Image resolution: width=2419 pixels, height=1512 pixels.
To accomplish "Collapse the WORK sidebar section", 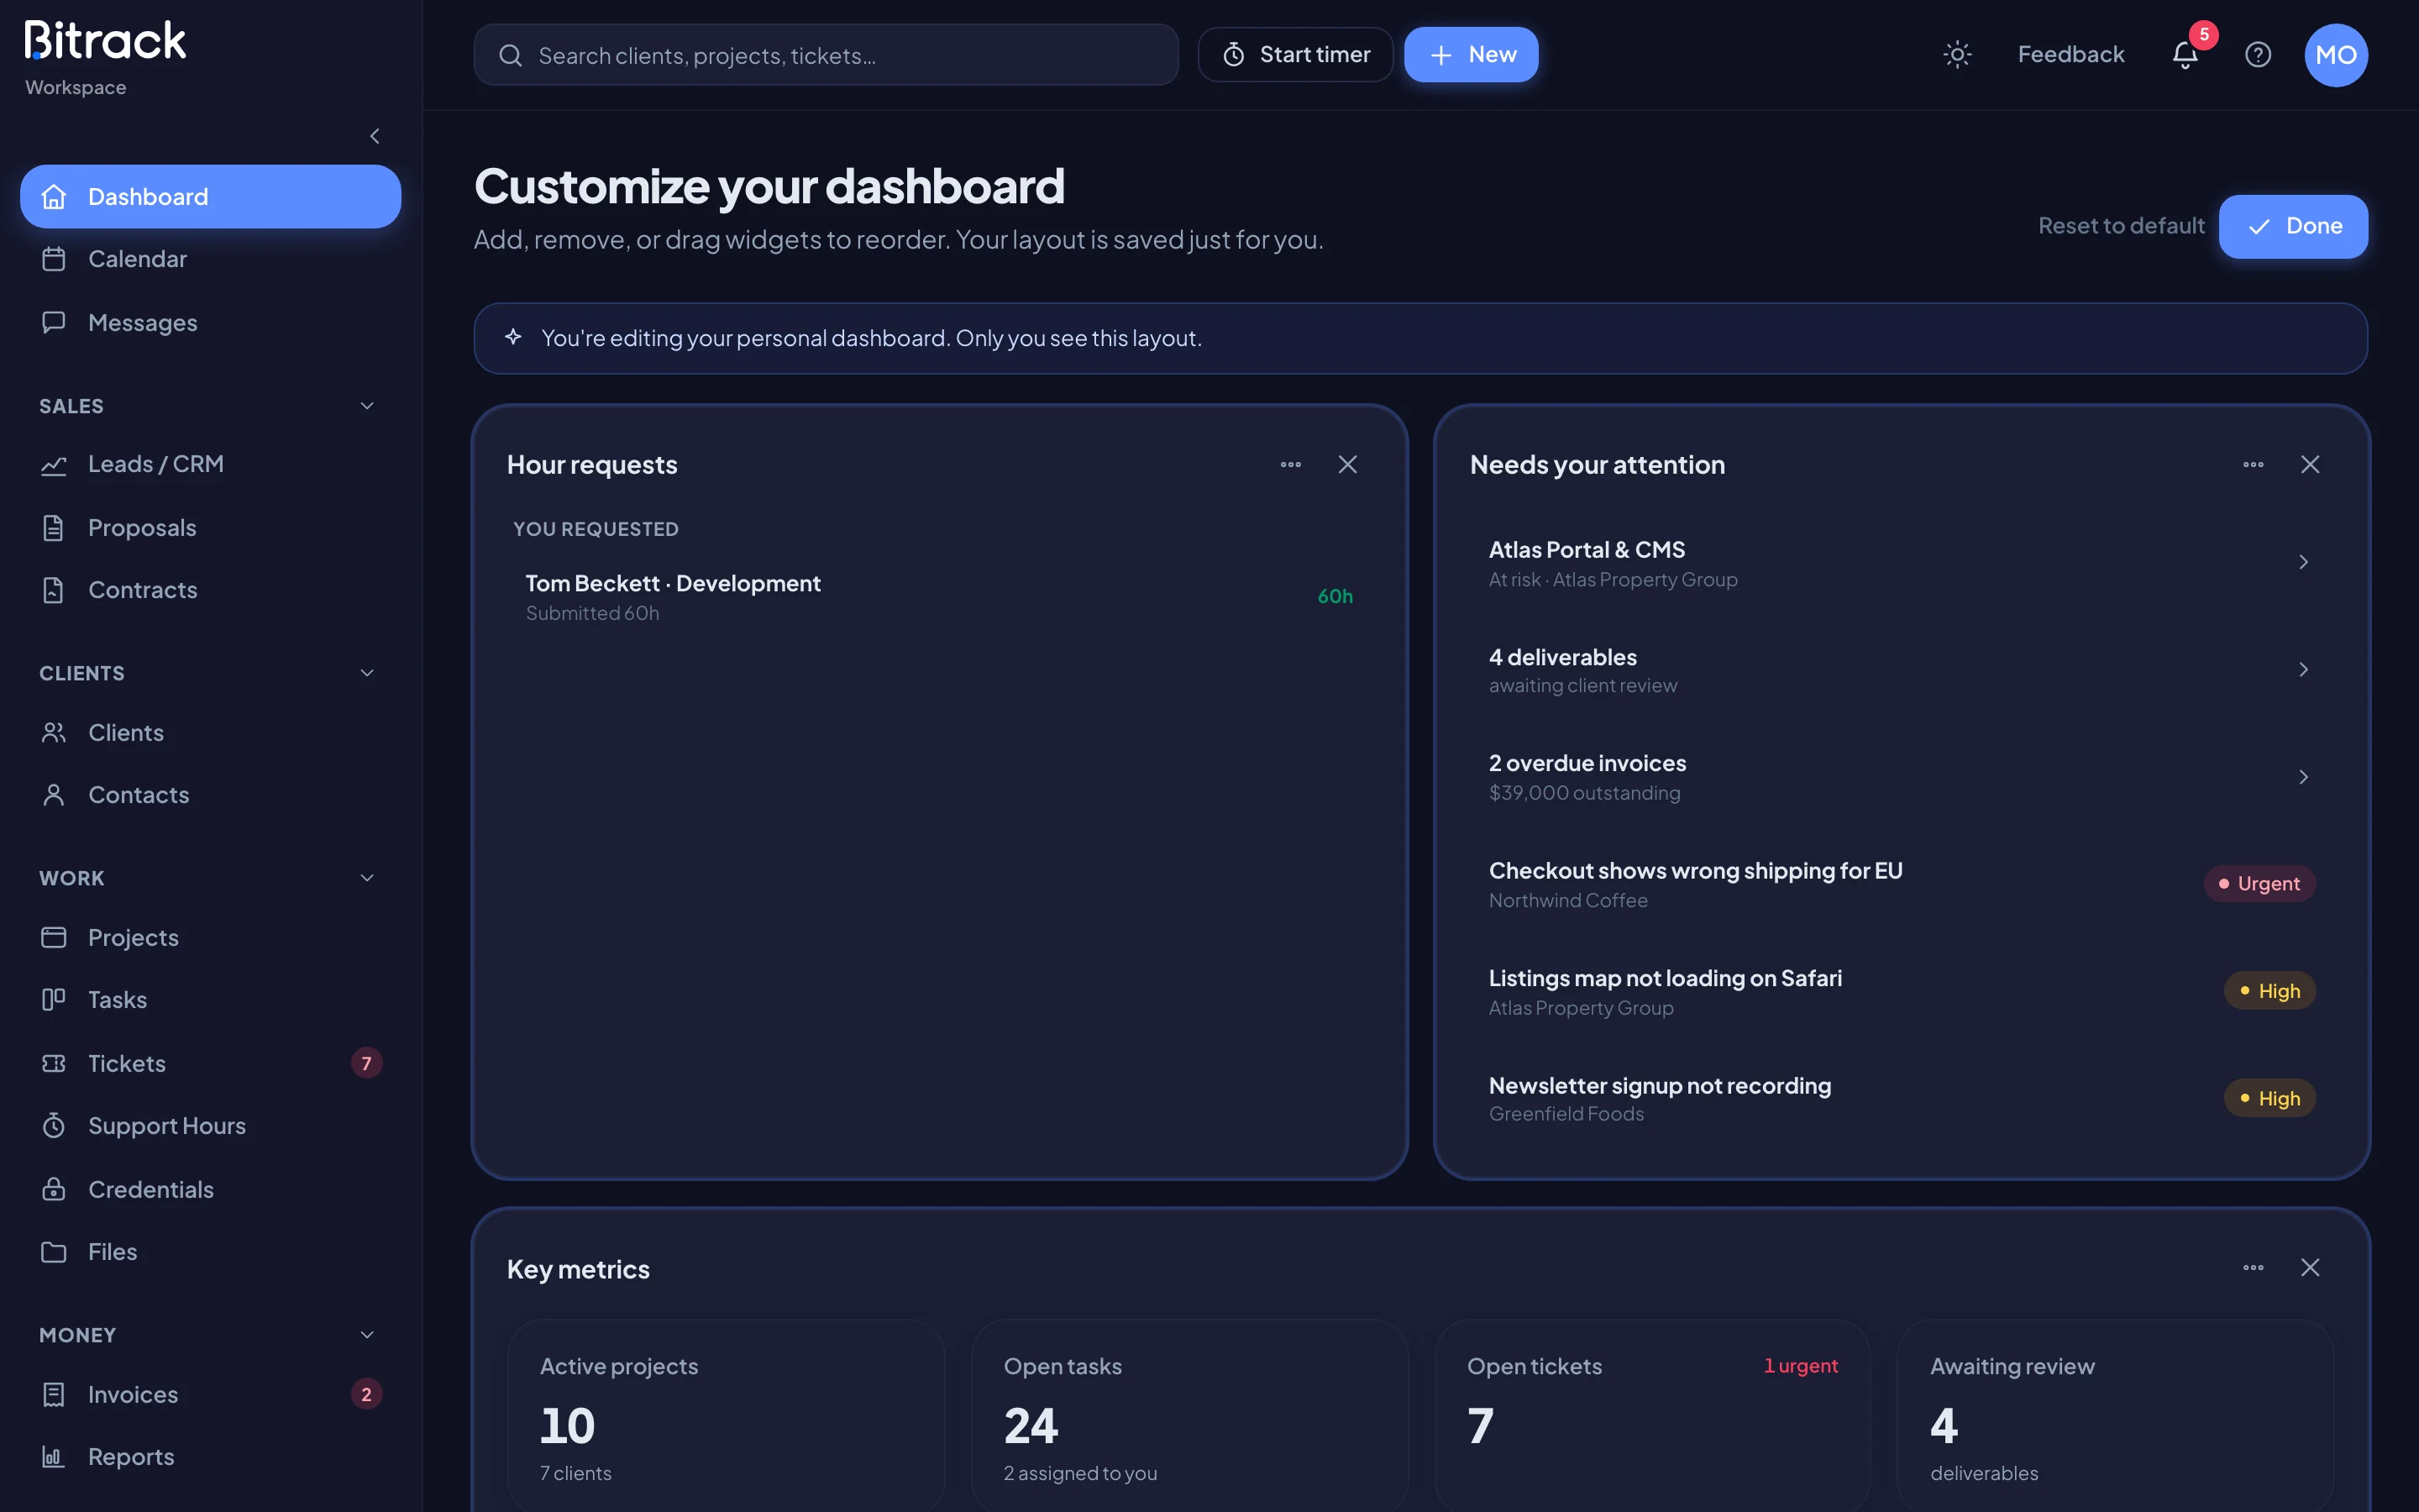I will coord(367,878).
